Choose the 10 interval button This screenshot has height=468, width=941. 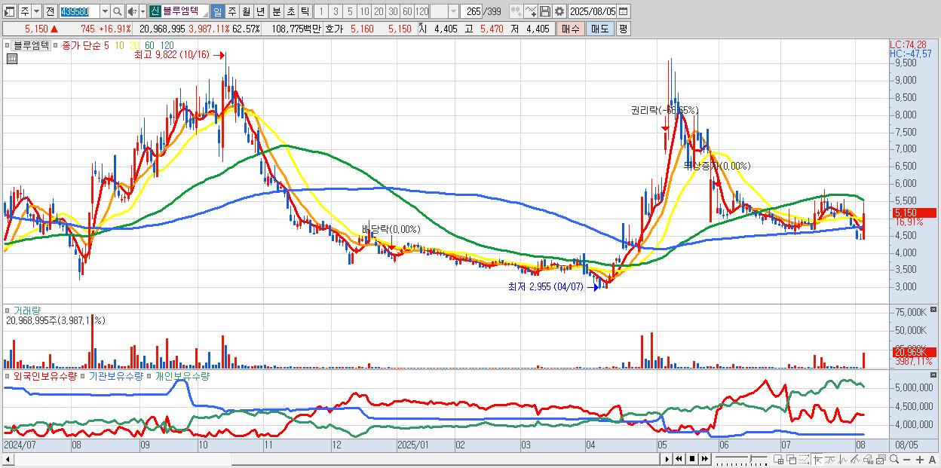point(364,11)
